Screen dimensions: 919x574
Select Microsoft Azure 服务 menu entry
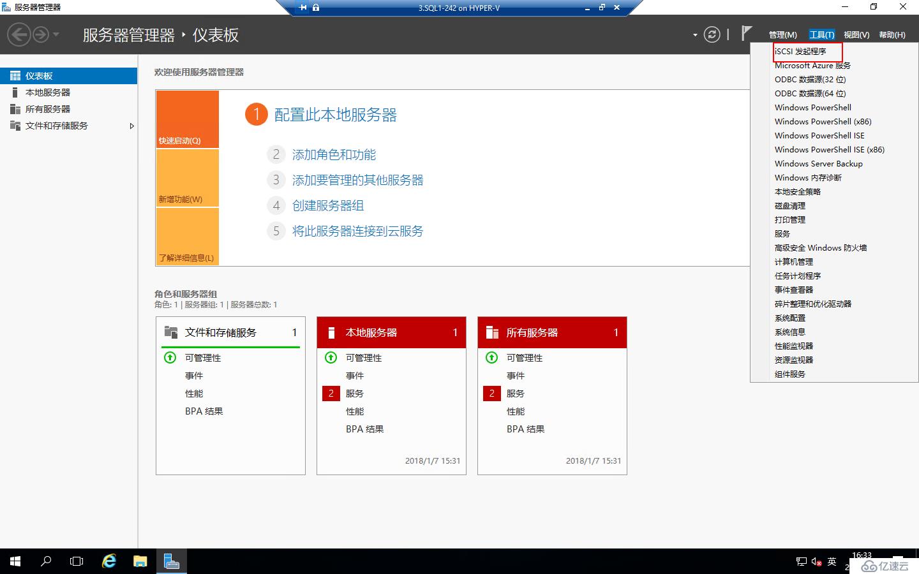(812, 65)
